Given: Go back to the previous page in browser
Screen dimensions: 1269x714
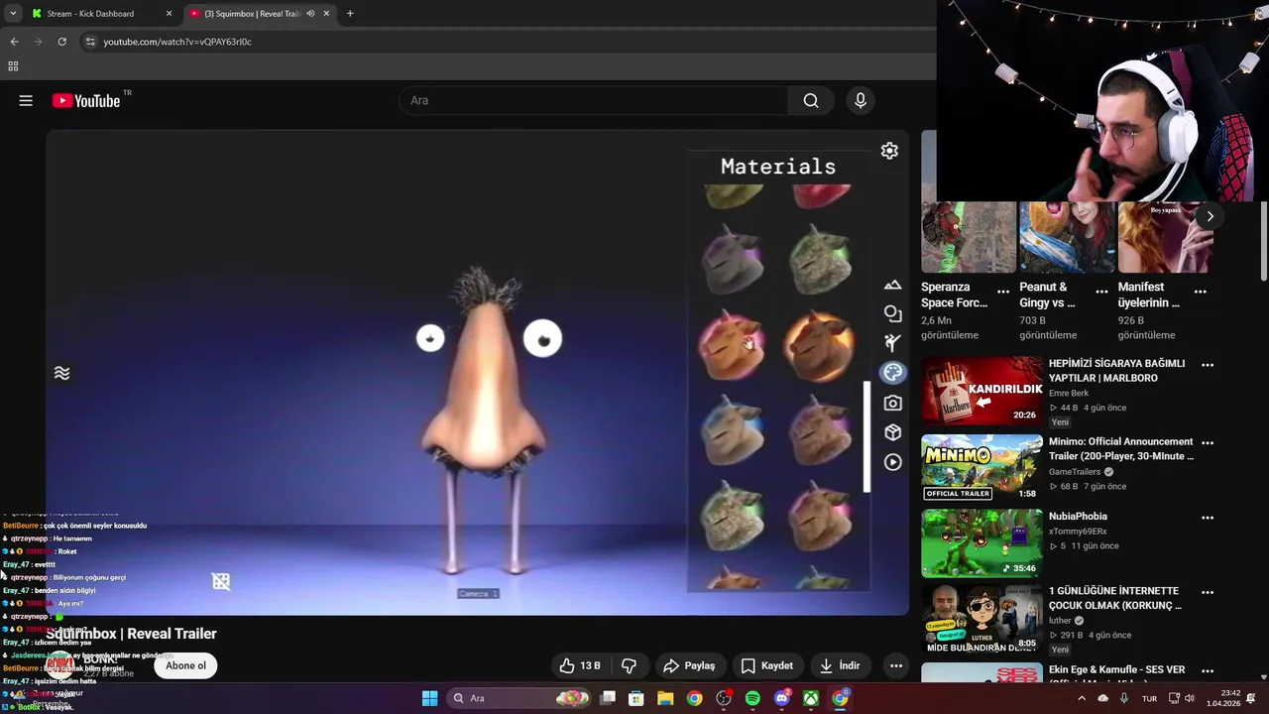Looking at the screenshot, I should tap(14, 42).
